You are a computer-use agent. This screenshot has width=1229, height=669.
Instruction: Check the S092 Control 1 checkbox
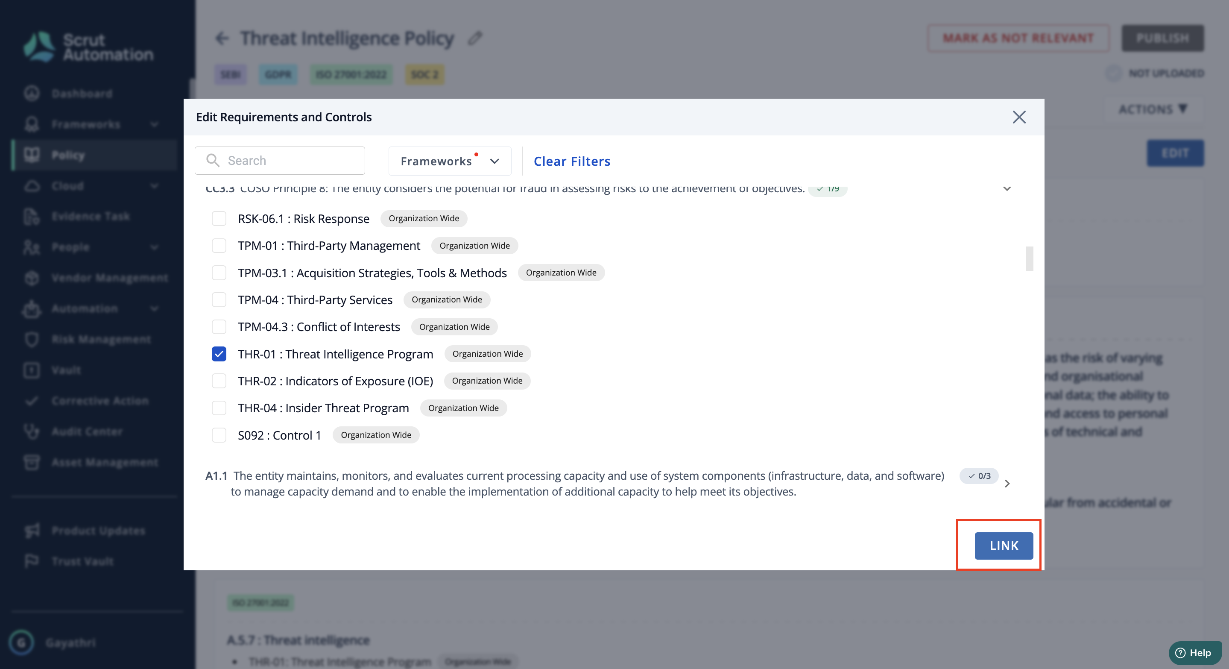pos(219,435)
